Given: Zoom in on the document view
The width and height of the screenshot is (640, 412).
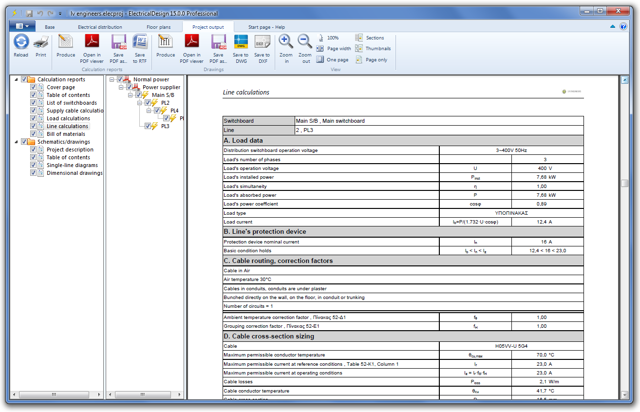Looking at the screenshot, I should [x=286, y=42].
